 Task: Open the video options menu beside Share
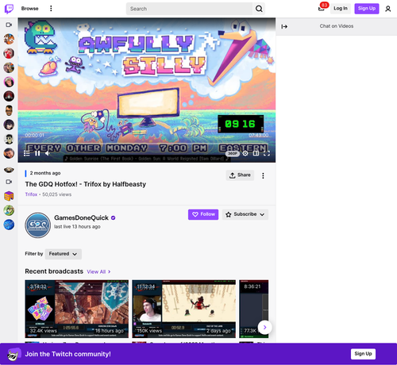[x=263, y=175]
